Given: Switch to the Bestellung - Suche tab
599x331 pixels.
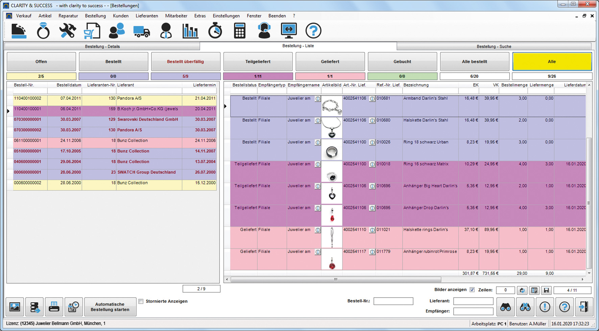Looking at the screenshot, I should [494, 47].
